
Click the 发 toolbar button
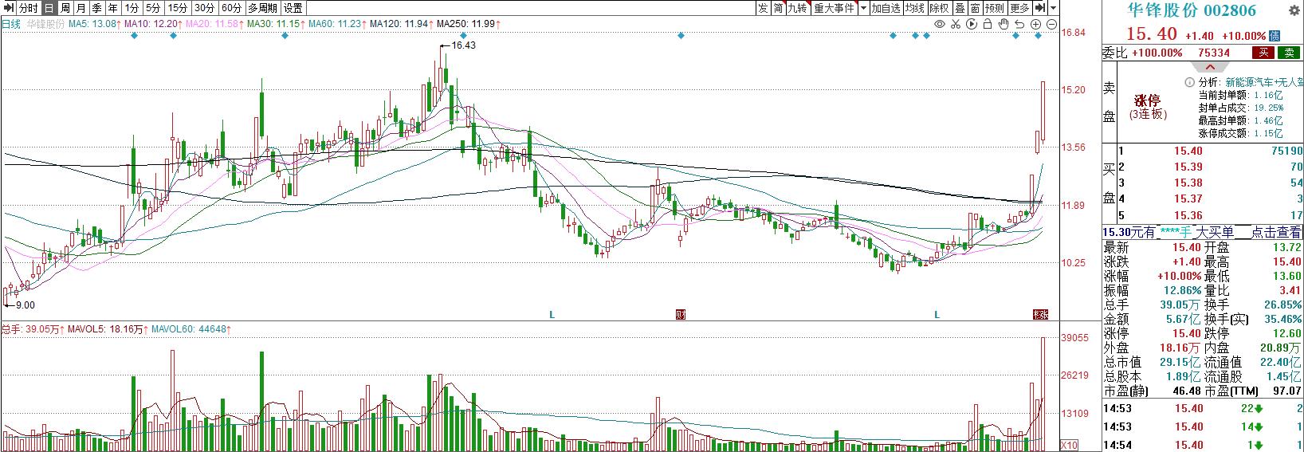[763, 8]
